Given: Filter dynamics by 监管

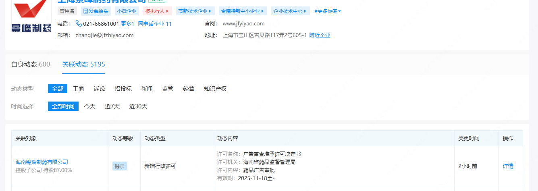Looking at the screenshot, I should [168, 89].
